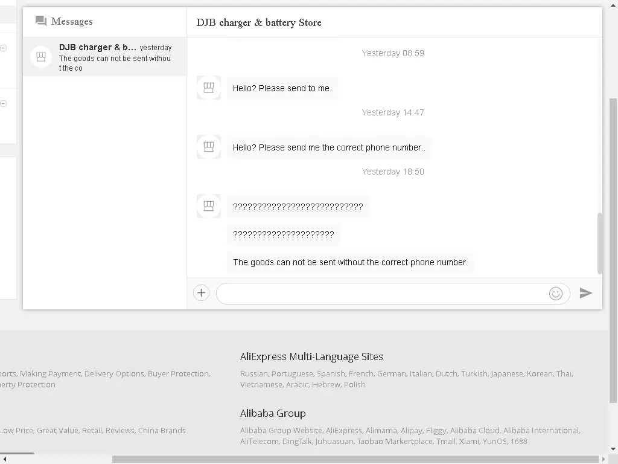Image resolution: width=618 pixels, height=464 pixels.
Task: Click the 'Hello? Please send to me.' message
Action: pos(282,88)
